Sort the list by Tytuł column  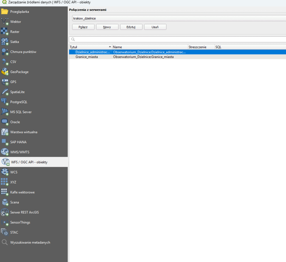click(x=90, y=47)
